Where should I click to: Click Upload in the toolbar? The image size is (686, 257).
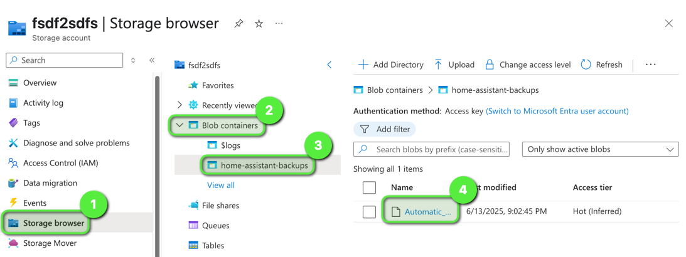point(454,65)
